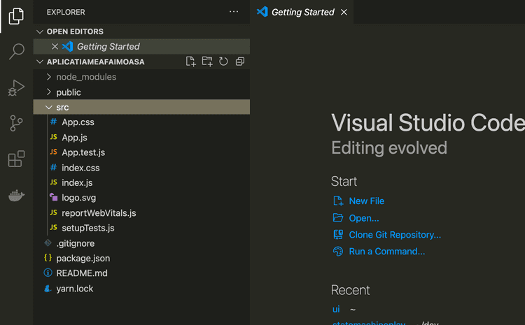Screen dimensions: 525x325
Task: Click the New Folder icon in explorer header
Action: (x=207, y=62)
